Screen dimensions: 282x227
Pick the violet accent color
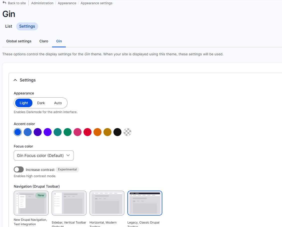[x=48, y=132]
